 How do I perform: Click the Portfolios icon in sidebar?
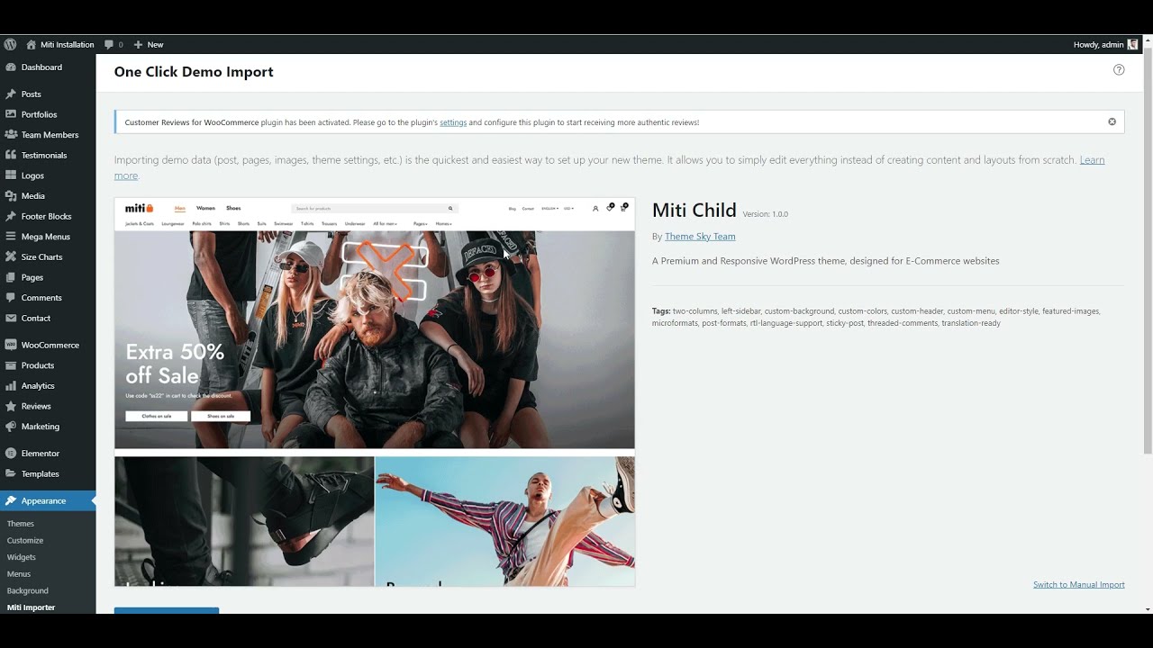tap(11, 114)
